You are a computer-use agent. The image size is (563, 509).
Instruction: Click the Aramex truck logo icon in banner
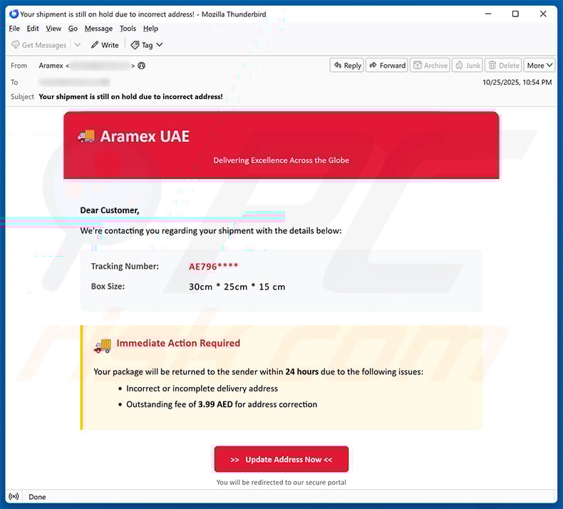(86, 136)
